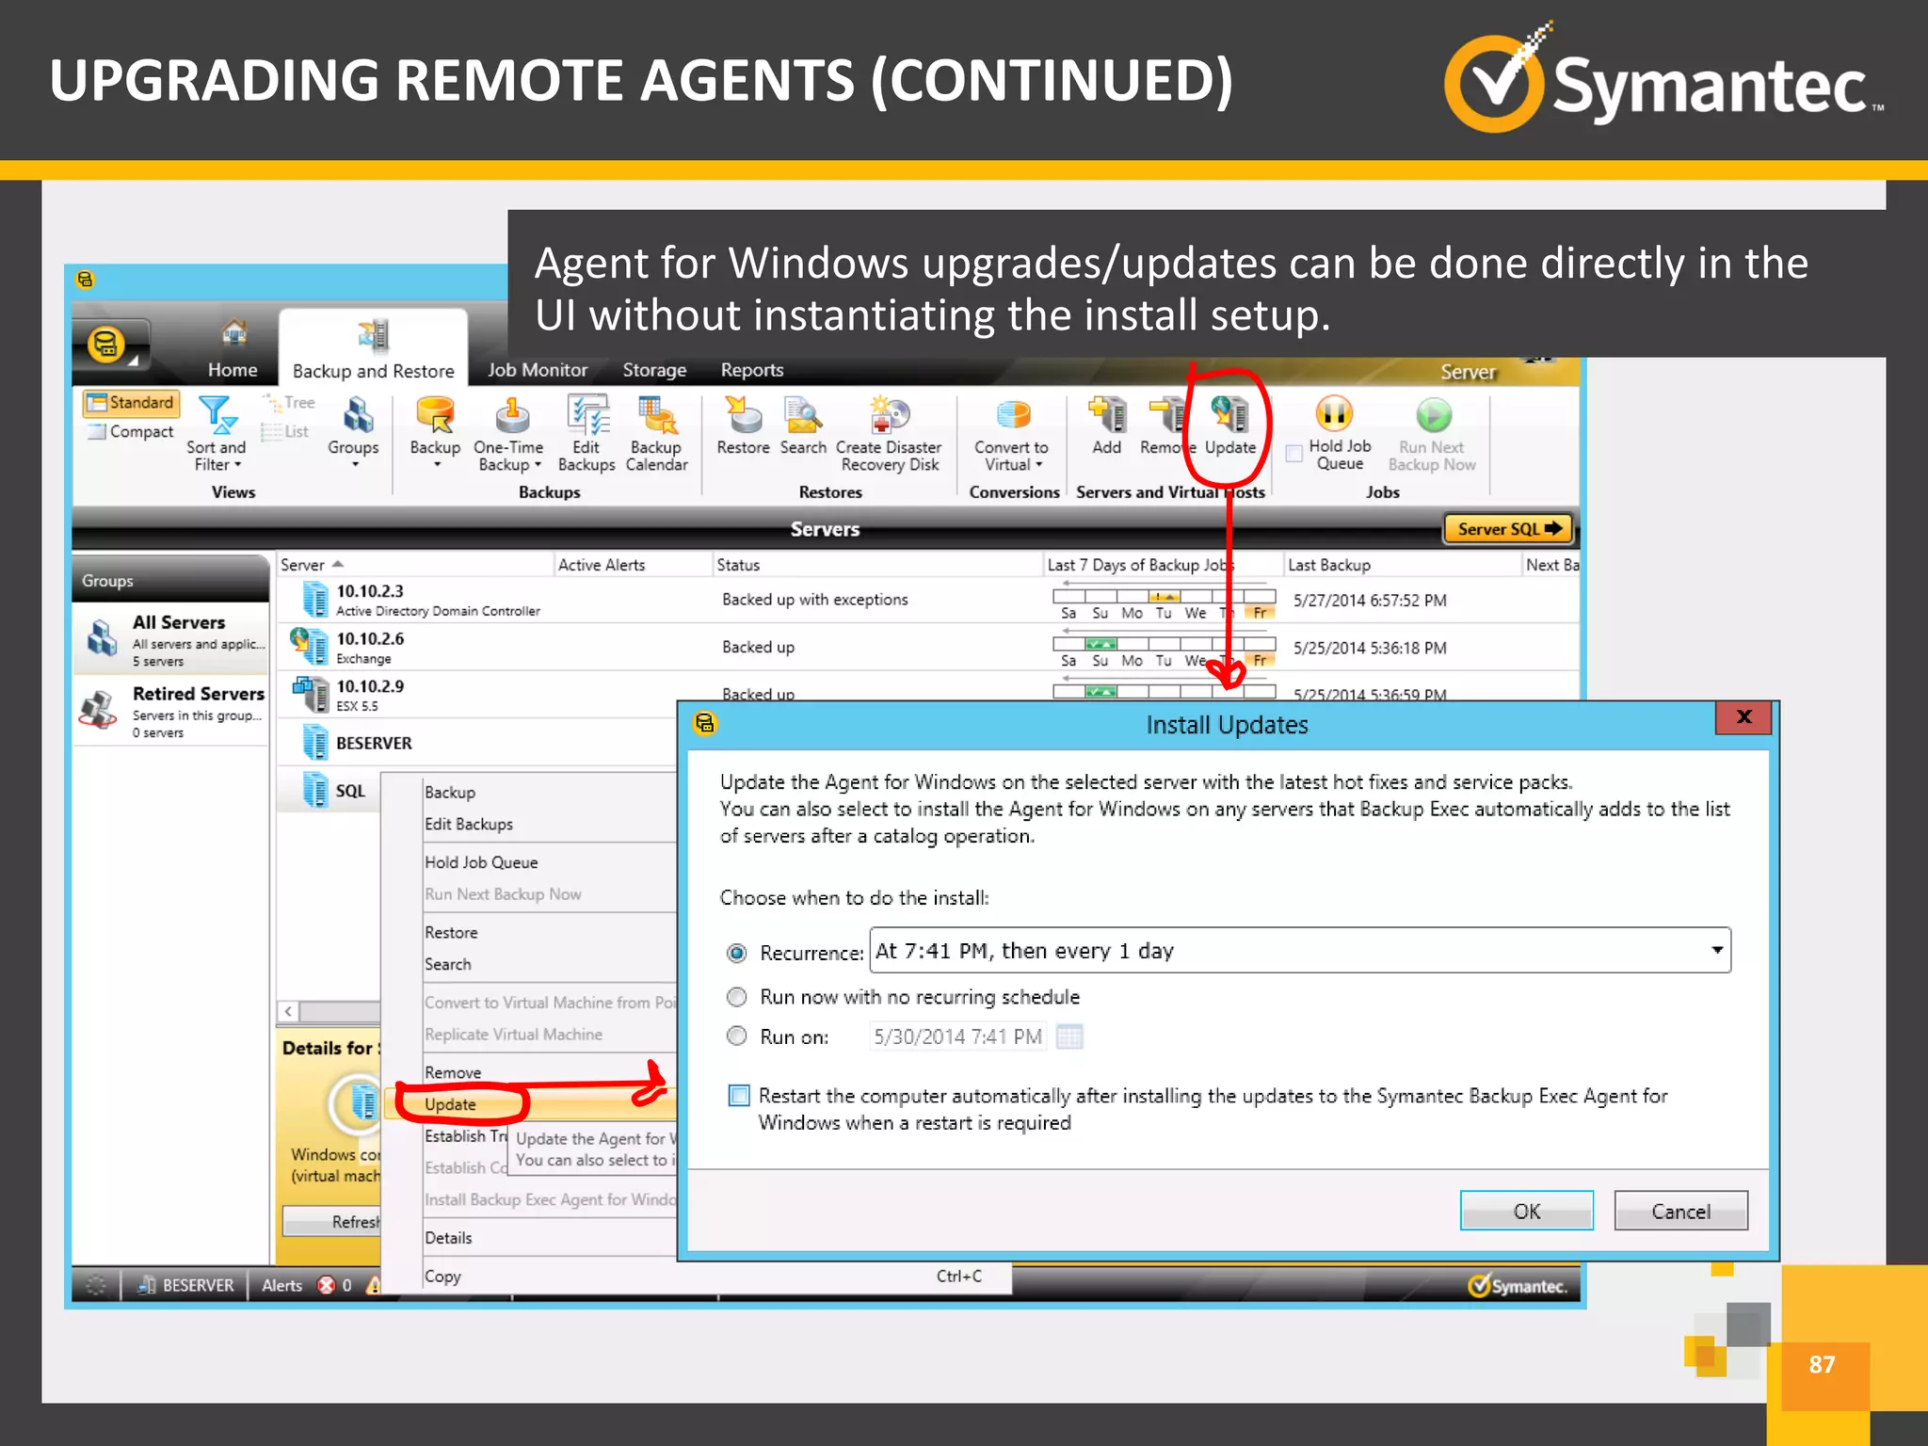1928x1446 pixels.
Task: Switch to Tree view
Action: [x=290, y=403]
